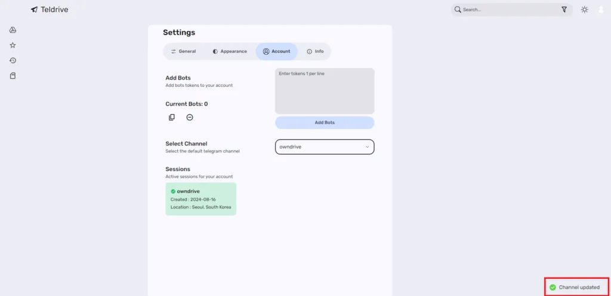Click the Teldrive paper plane logo
Screen dimensions: 611x296
[x=34, y=10]
